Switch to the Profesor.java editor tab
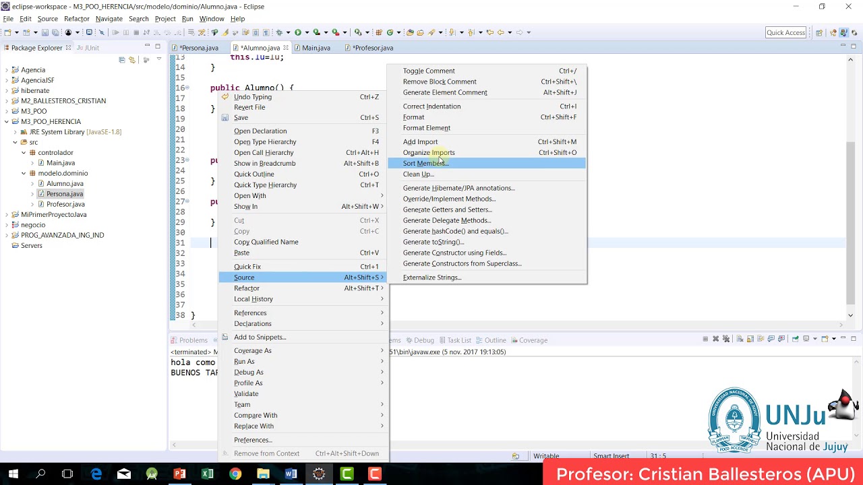The image size is (863, 485). pos(373,48)
